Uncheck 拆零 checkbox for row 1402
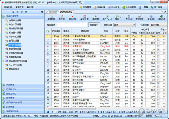This screenshot has width=169, height=119. click(x=158, y=50)
